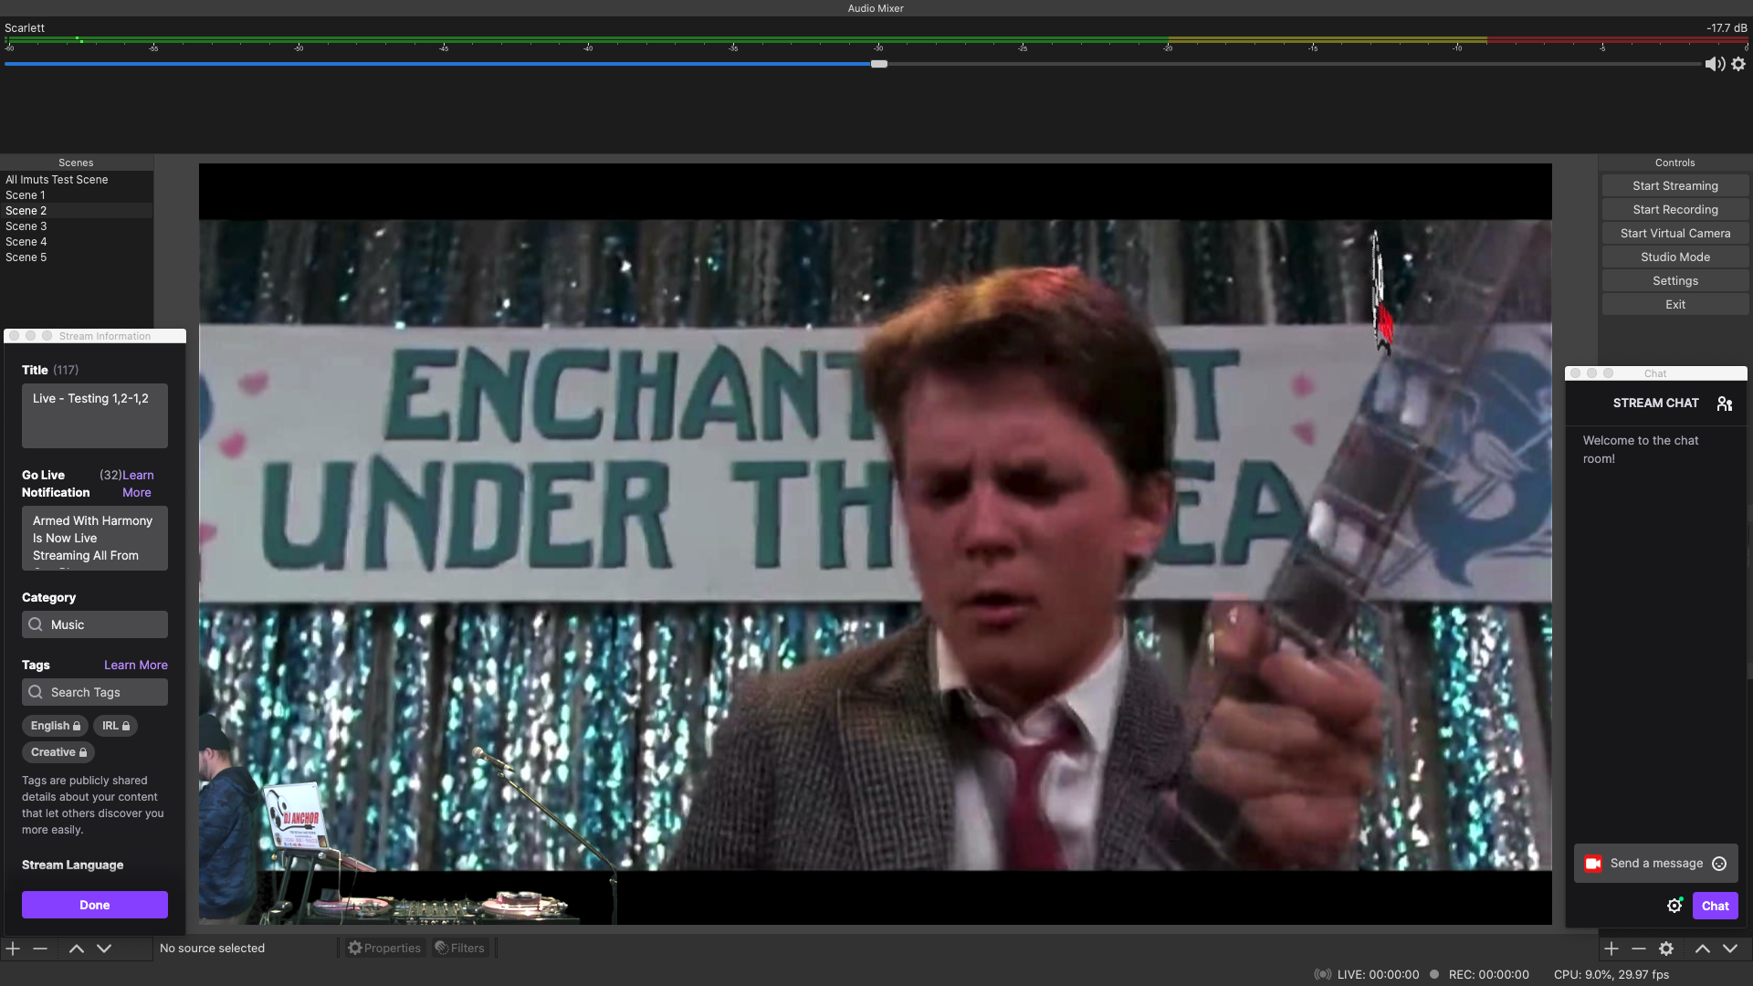Screen dimensions: 1753x986
Task: Click the English locked tag
Action: click(56, 726)
